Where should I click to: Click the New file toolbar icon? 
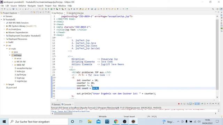[x=2, y=9]
